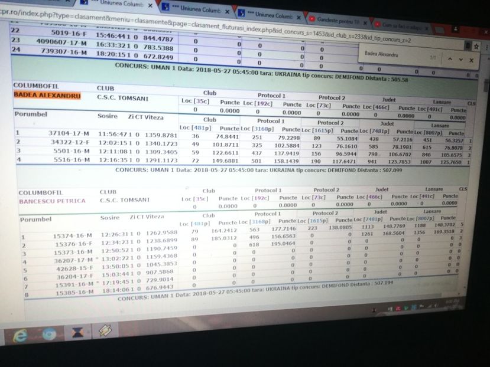Close the find-in-page bar
Image resolution: width=490 pixels, height=367 pixels.
(x=472, y=60)
